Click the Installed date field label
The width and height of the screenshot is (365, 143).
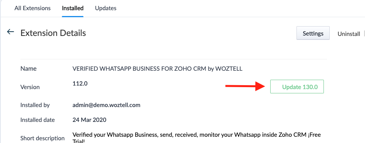click(x=38, y=120)
